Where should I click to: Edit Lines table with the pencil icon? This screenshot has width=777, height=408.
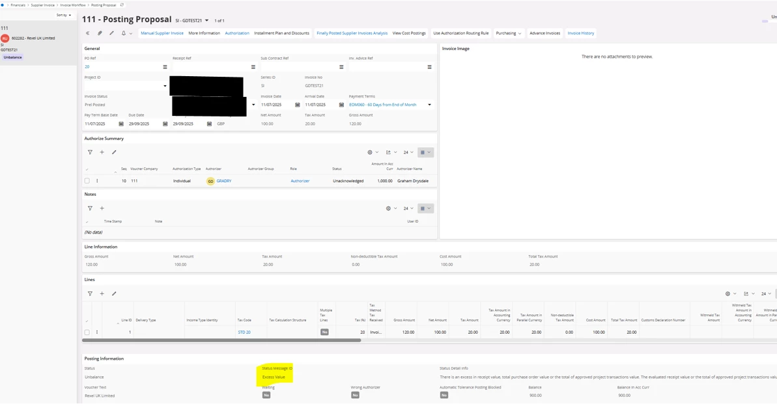114,293
